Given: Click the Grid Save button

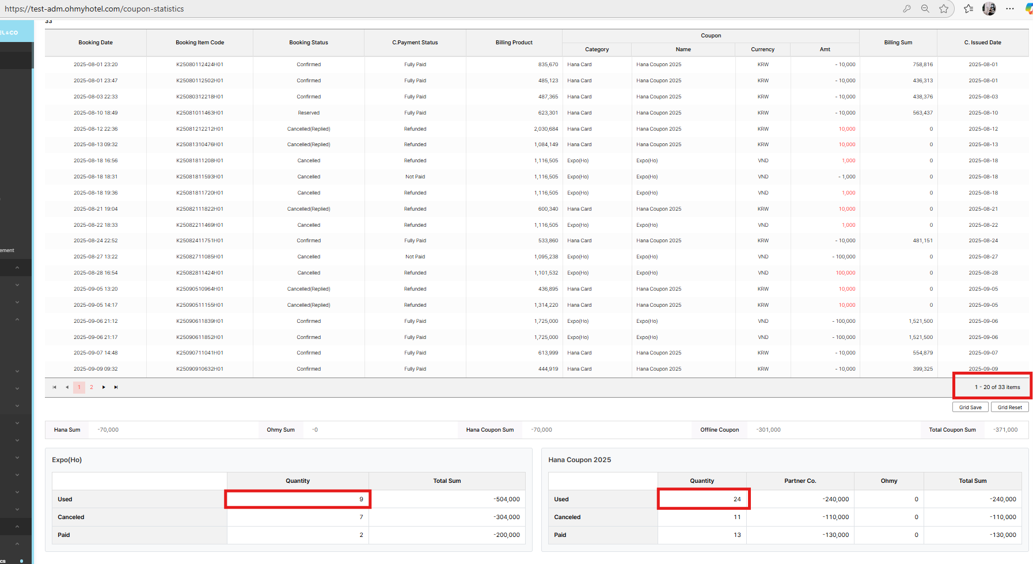Looking at the screenshot, I should click(970, 407).
